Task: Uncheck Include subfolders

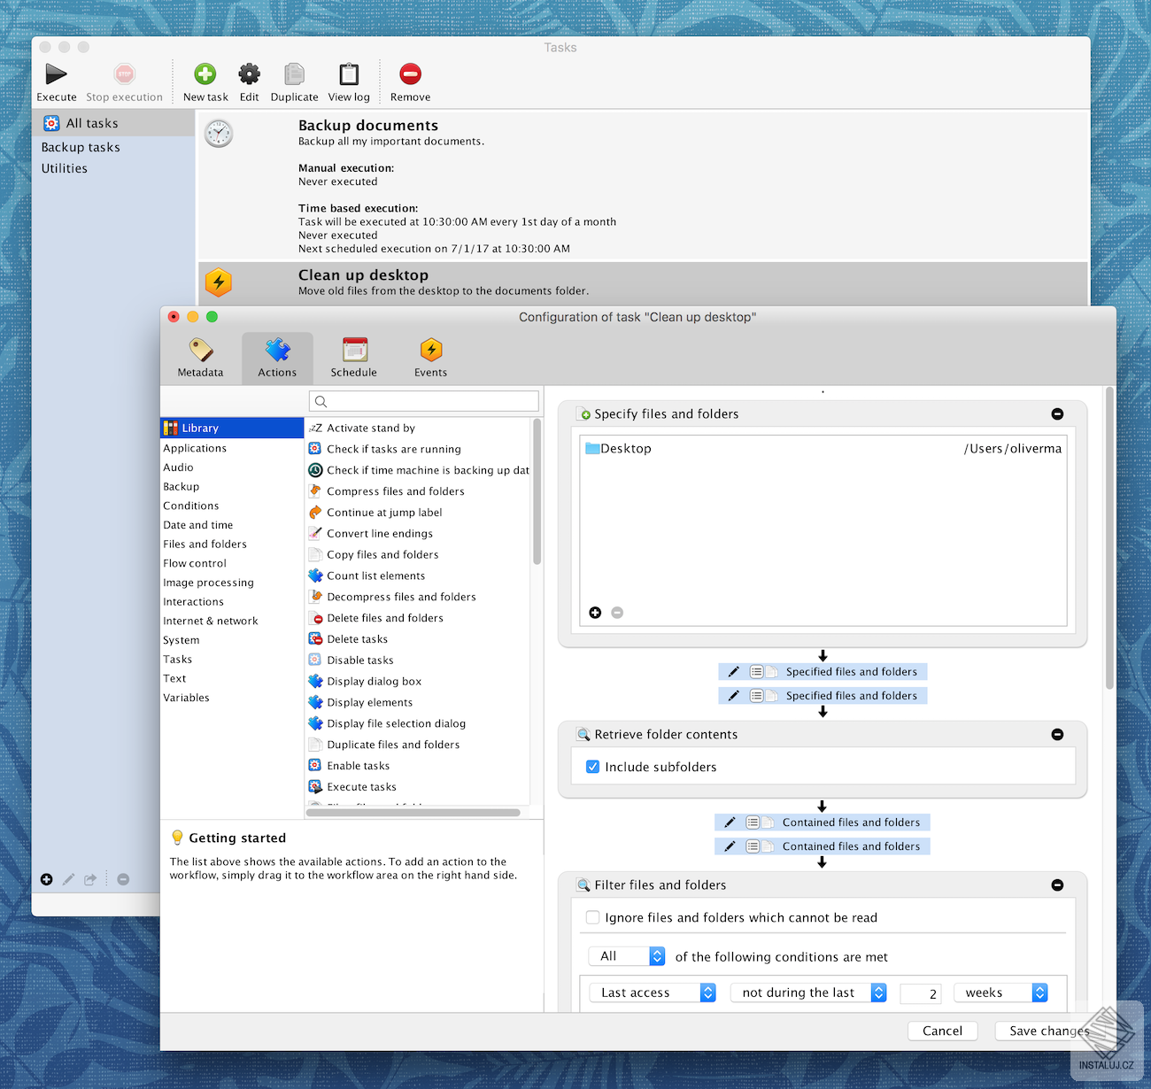Action: point(593,767)
